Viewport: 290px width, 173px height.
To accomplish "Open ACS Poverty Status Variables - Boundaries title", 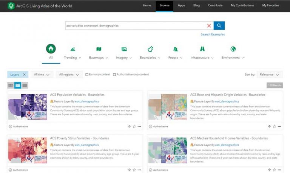I will point(80,138).
